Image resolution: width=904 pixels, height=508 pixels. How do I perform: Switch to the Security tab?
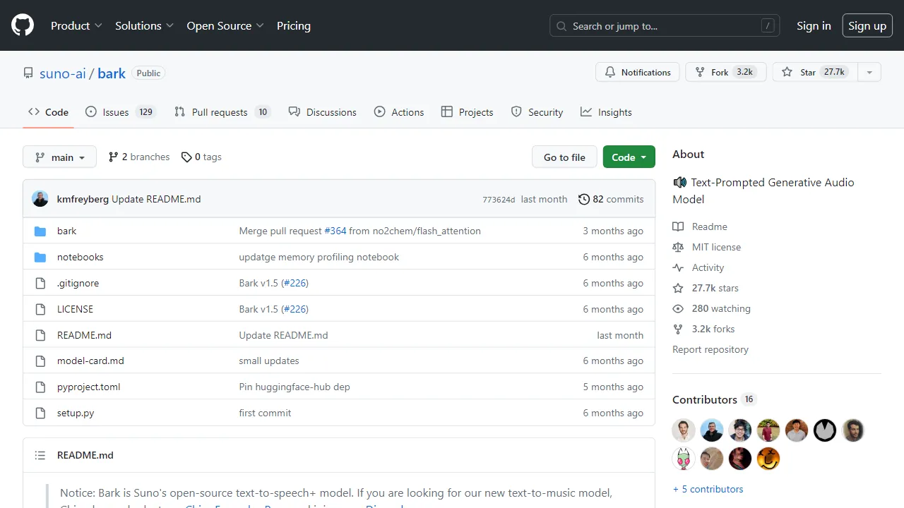pos(537,112)
